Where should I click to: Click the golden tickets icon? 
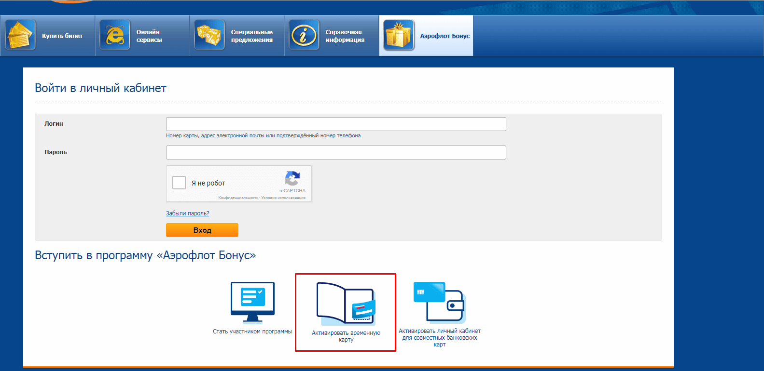click(x=20, y=35)
